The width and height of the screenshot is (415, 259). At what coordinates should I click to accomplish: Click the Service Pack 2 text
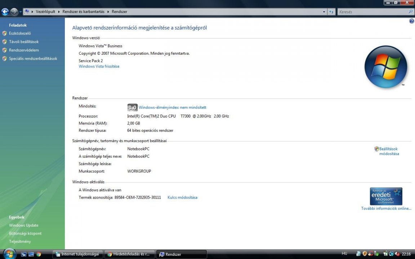[x=90, y=61]
